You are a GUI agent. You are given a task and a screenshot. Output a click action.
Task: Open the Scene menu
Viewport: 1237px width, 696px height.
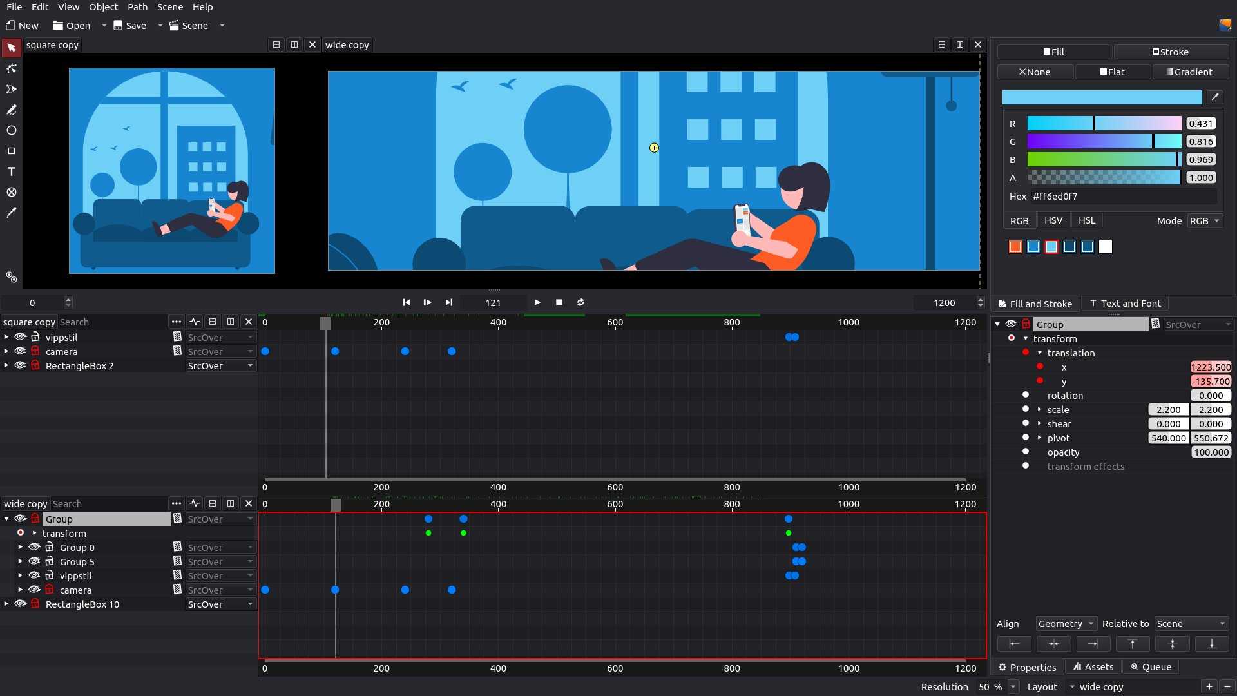(169, 7)
